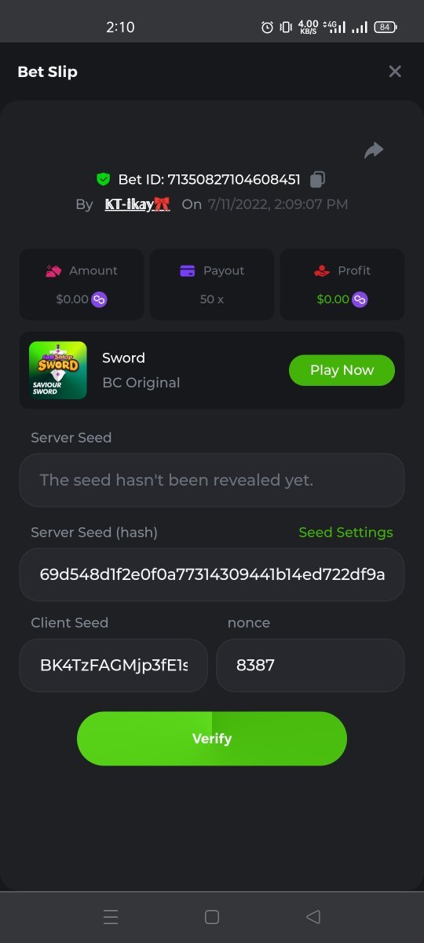Select the Server Seed field
424x943 pixels.
pyautogui.click(x=212, y=480)
